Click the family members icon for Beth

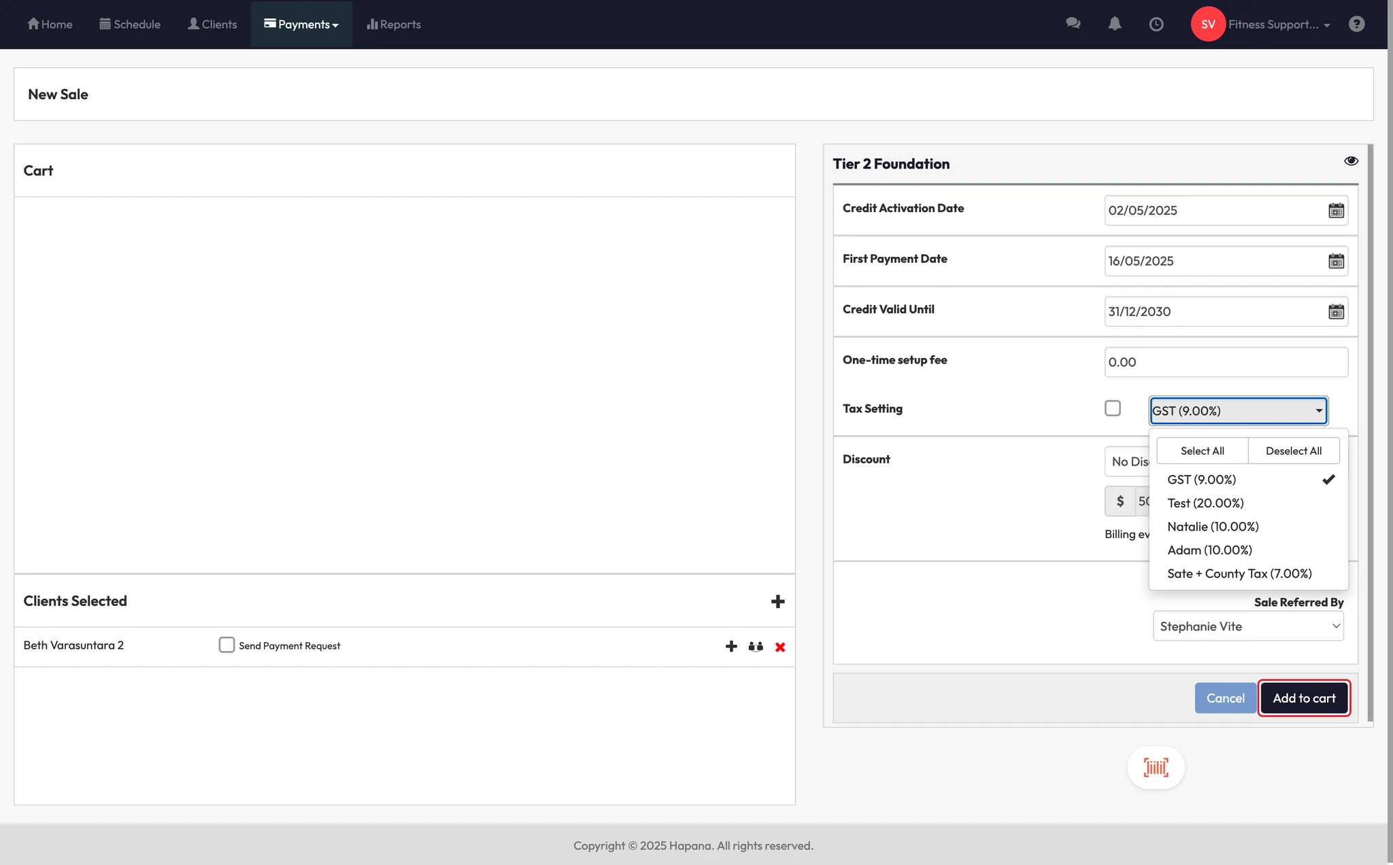pos(755,647)
